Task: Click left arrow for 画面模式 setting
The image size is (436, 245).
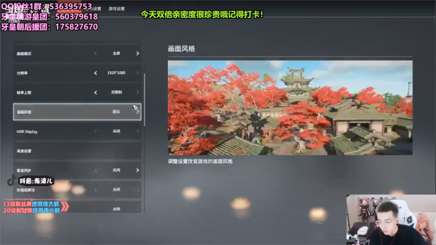Action: [95, 53]
